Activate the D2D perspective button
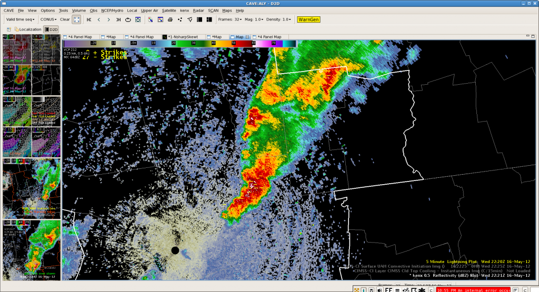This screenshot has width=539, height=292. tap(51, 29)
